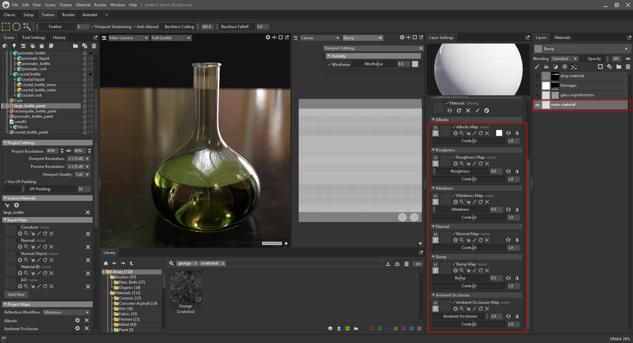
Task: Show the drop material layer
Action: tap(537, 76)
